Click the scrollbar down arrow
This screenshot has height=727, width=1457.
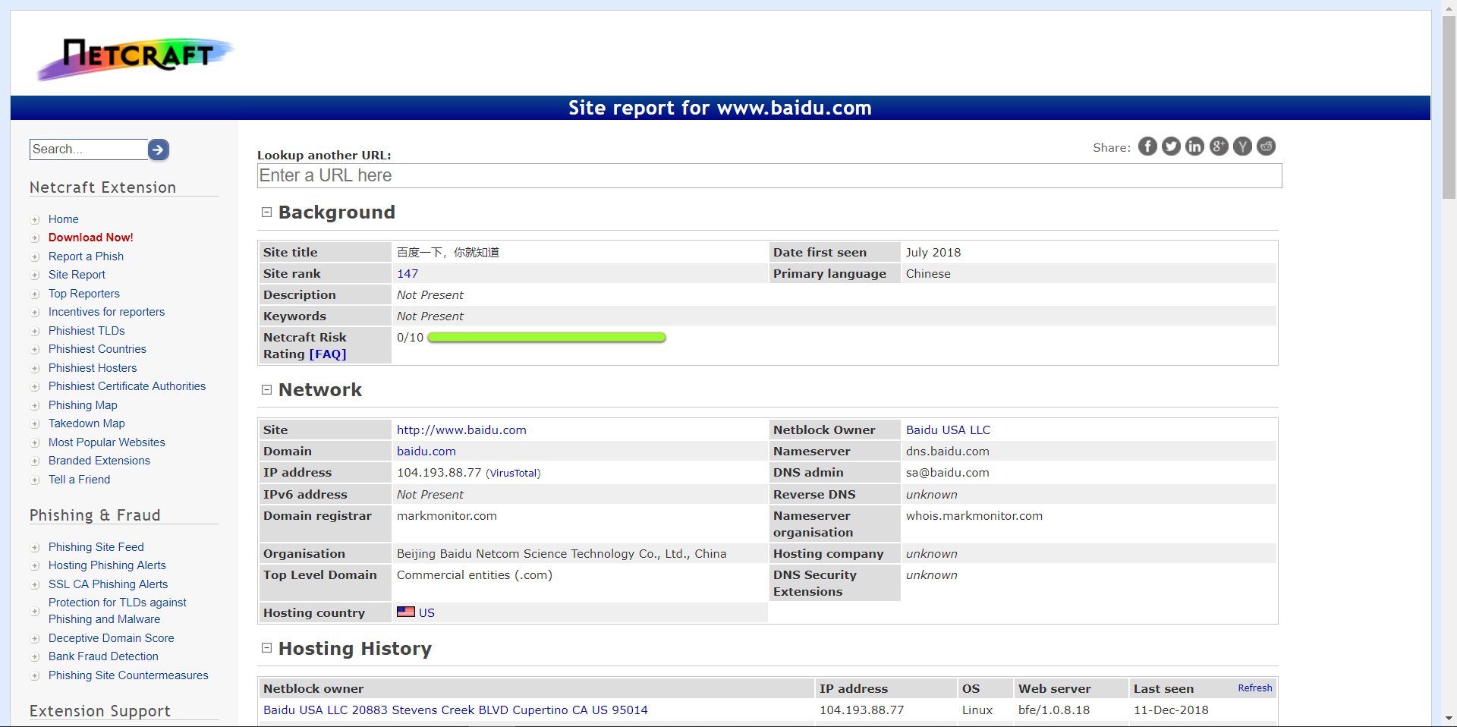tap(1449, 718)
